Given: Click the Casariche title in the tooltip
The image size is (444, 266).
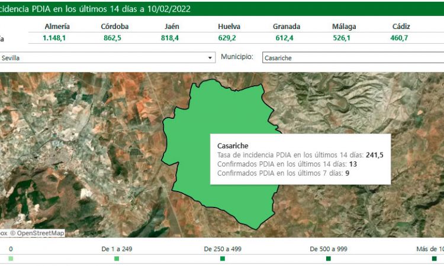Looking at the screenshot, I should tap(233, 145).
